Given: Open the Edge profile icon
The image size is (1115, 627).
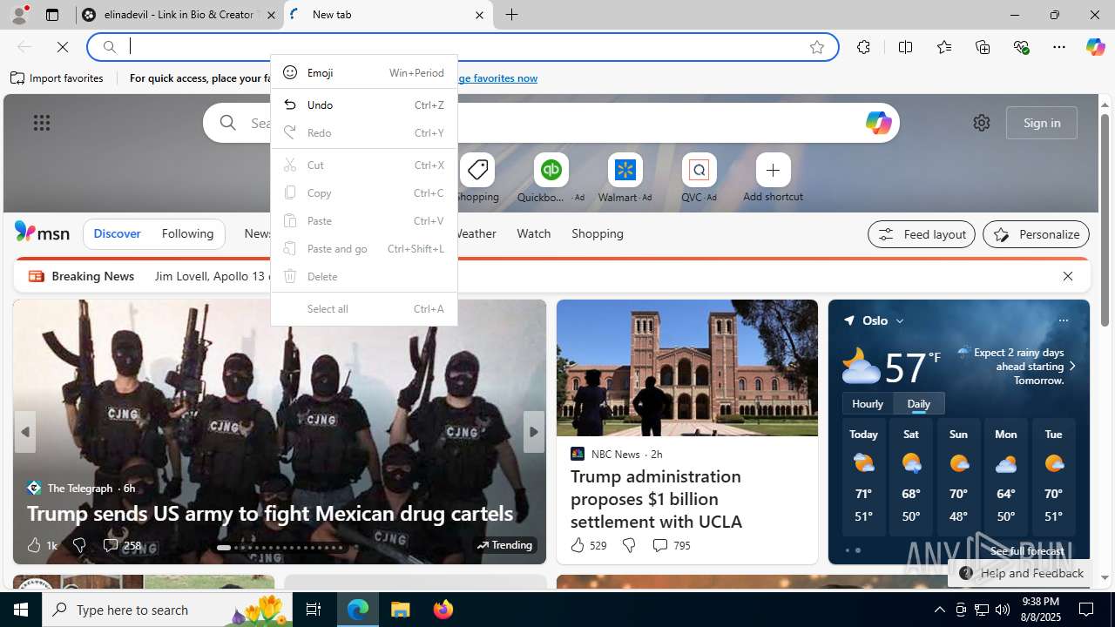Looking at the screenshot, I should [x=18, y=15].
